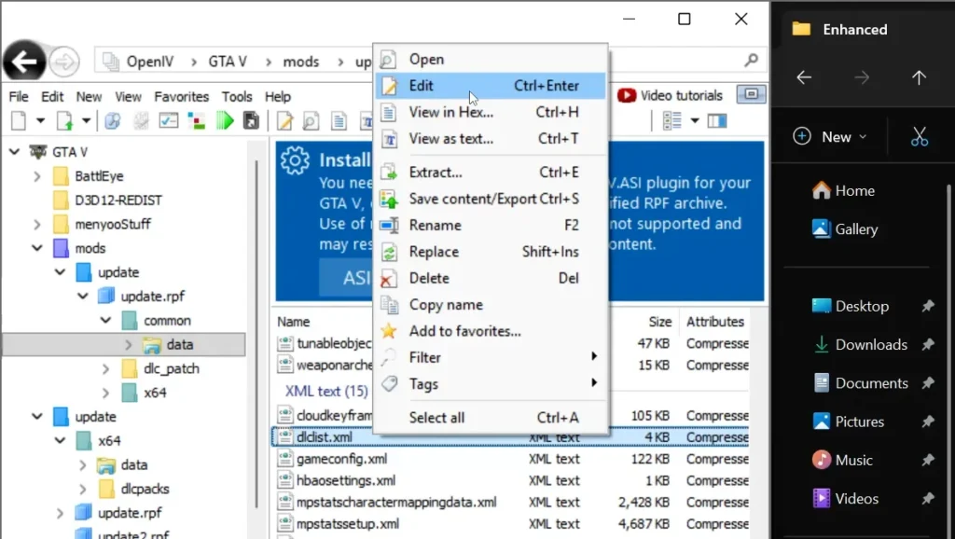Toggle the preview pane button near Video tutorials

coord(751,94)
